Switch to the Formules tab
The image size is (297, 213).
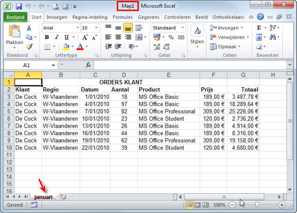coord(123,17)
